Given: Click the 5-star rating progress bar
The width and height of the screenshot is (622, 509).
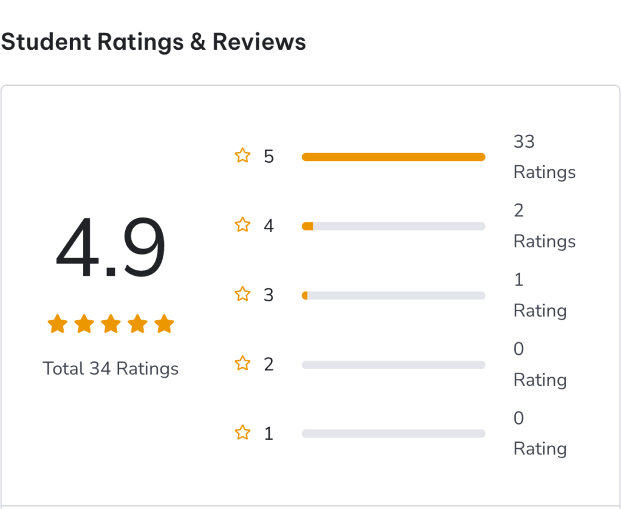Looking at the screenshot, I should click(394, 157).
